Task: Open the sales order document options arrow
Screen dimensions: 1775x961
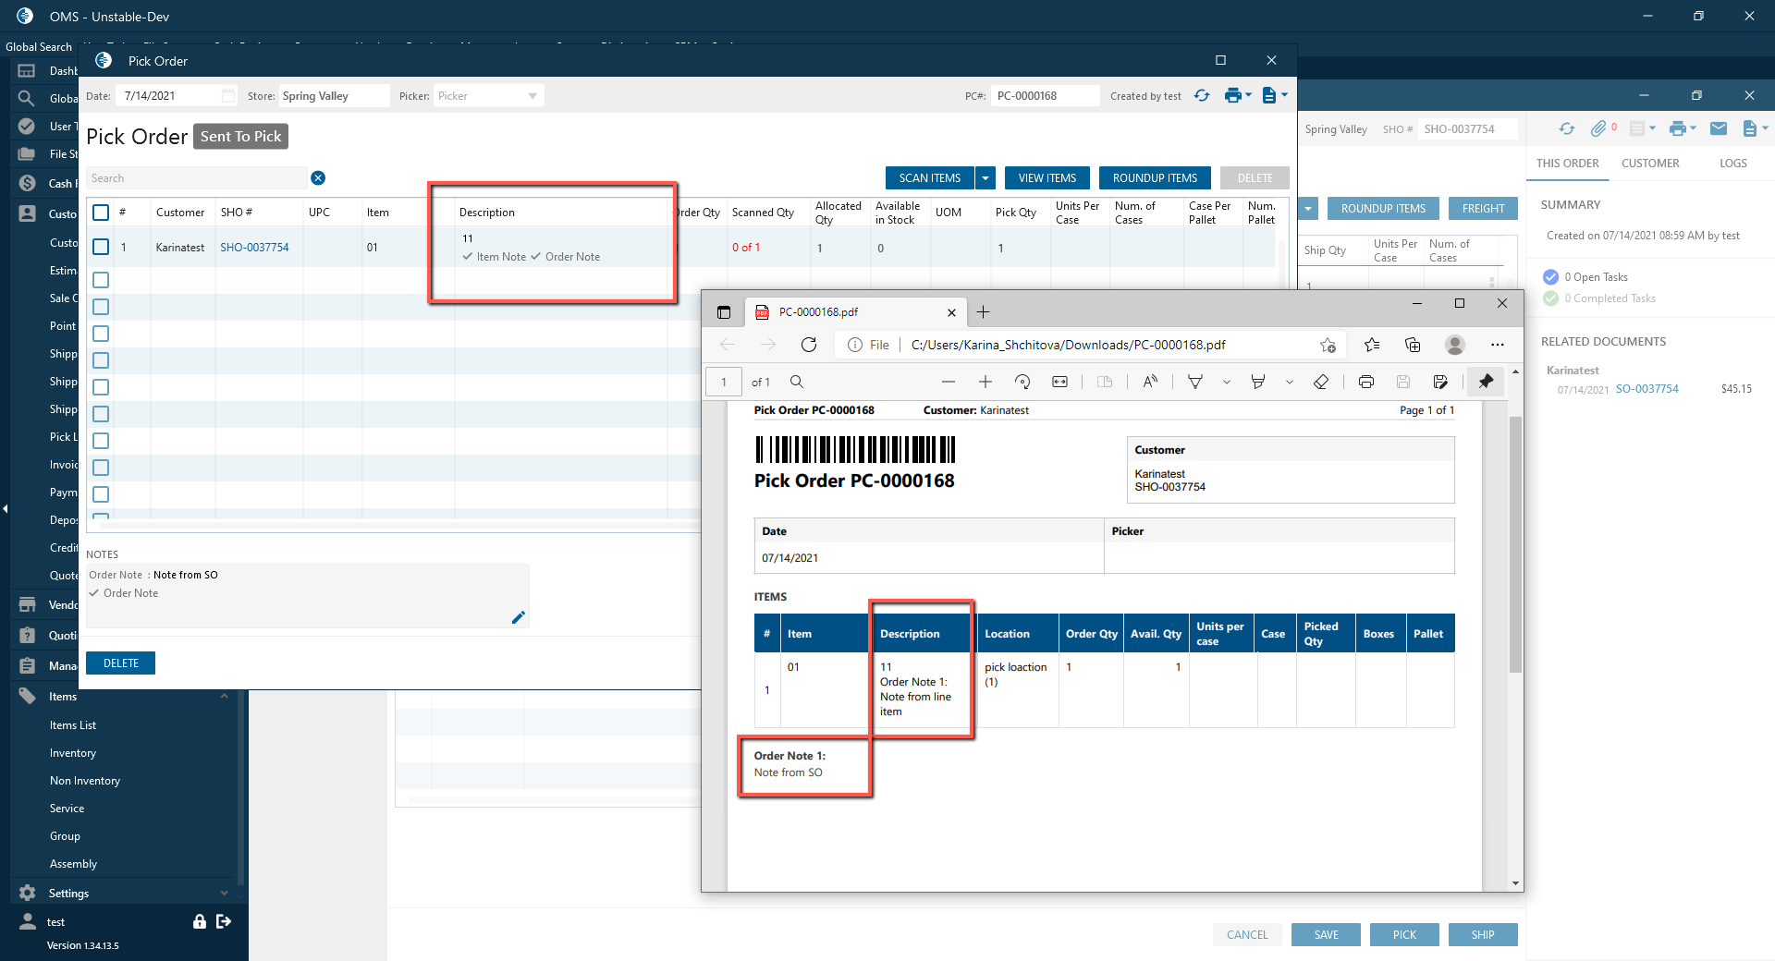Action: [x=1765, y=128]
